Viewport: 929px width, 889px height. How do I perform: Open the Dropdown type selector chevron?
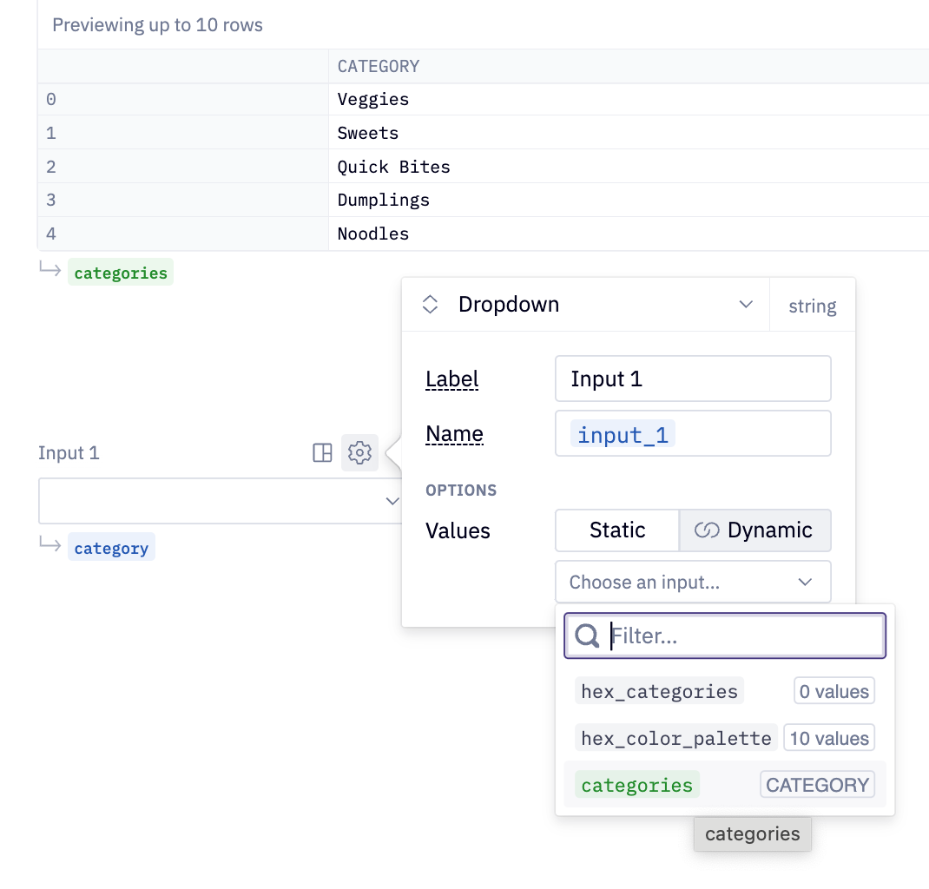[745, 304]
